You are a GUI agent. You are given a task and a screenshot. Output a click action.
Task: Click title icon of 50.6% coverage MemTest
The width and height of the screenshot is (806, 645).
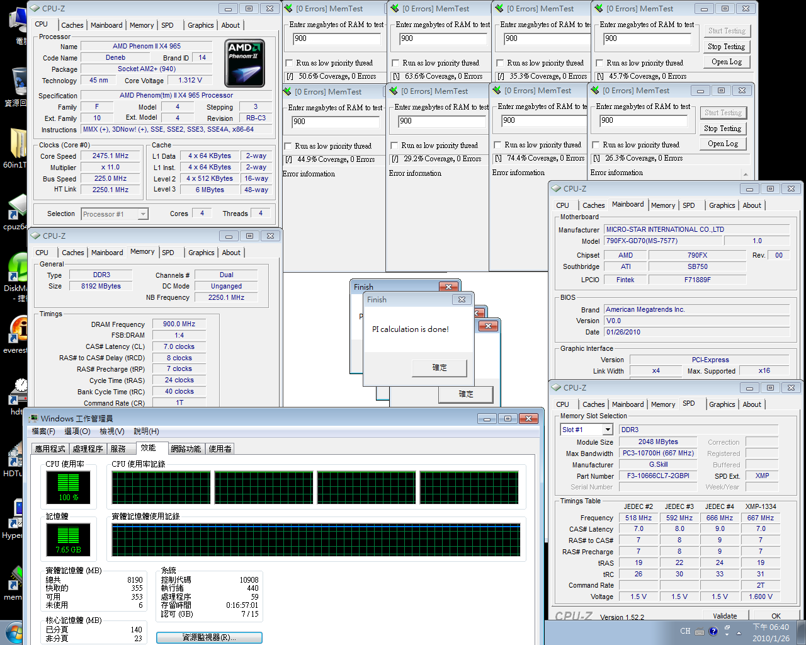click(288, 9)
